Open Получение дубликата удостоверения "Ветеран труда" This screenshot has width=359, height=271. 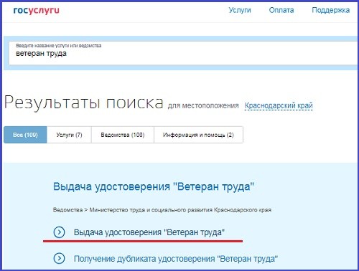point(176,259)
